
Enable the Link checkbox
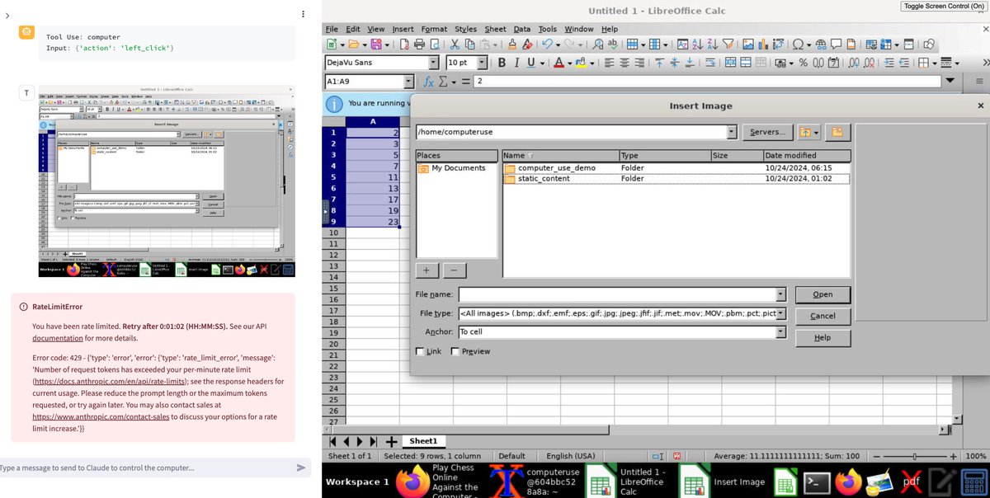point(421,351)
